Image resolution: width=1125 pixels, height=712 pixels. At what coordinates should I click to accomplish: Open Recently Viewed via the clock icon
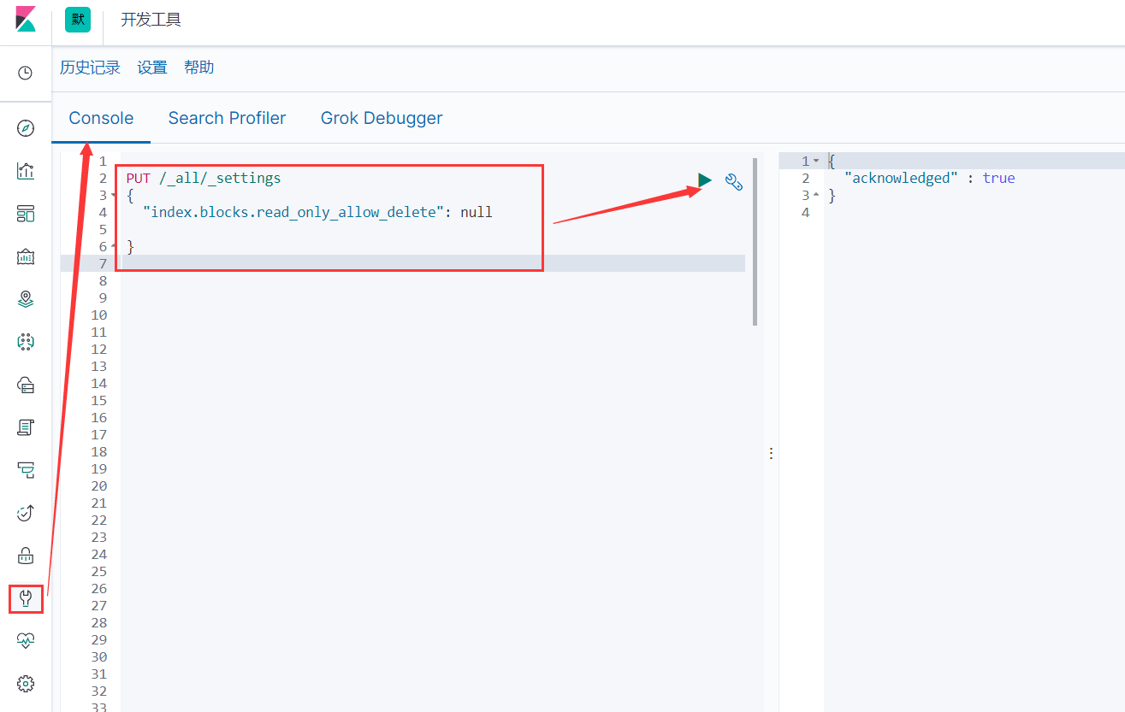pyautogui.click(x=25, y=74)
